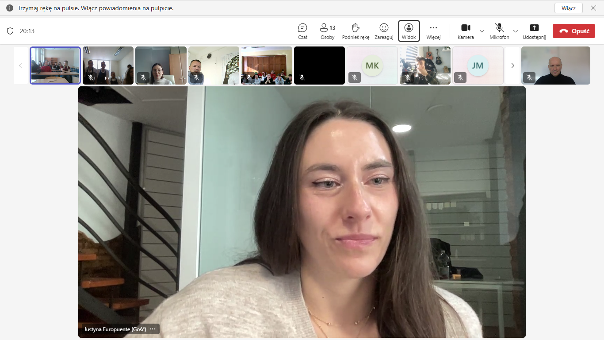The height and width of the screenshot is (340, 604).
Task: Open Więcej more options menu
Action: click(x=433, y=31)
